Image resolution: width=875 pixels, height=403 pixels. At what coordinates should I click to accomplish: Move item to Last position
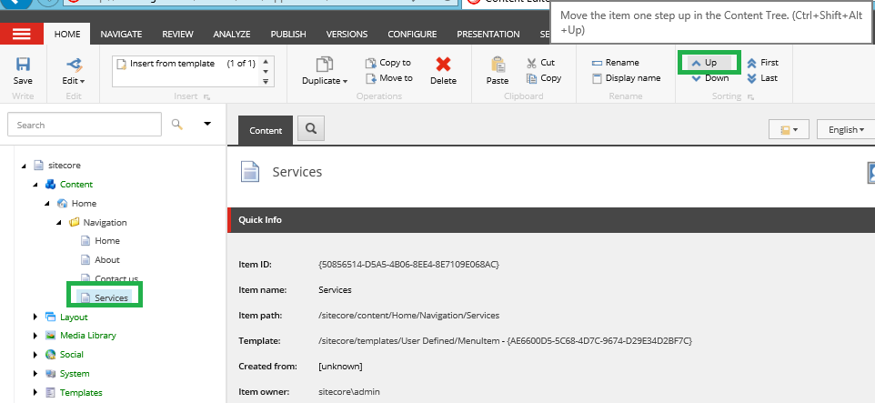[761, 78]
